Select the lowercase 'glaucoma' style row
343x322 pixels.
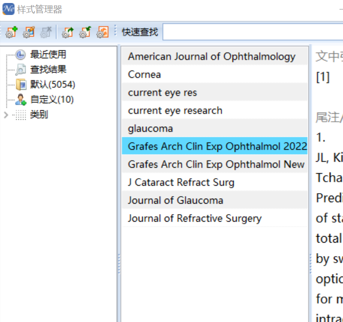[x=215, y=128]
